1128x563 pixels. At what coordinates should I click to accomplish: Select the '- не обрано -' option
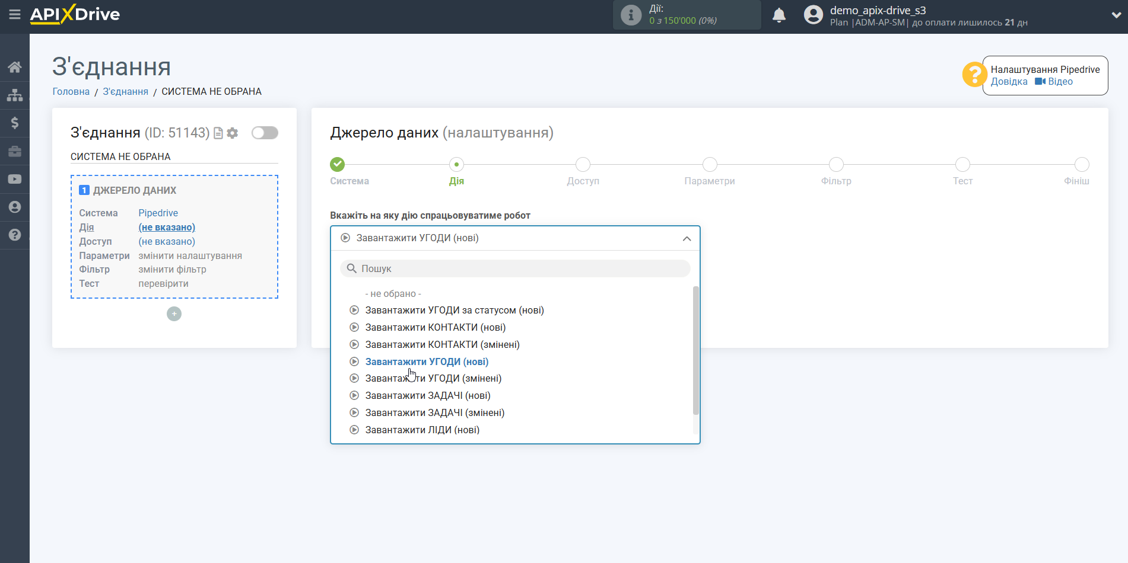393,294
